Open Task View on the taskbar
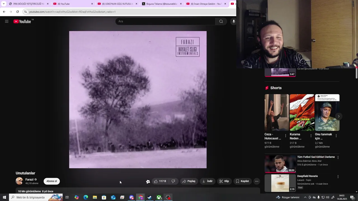Viewport: 358px width, 201px height. [67, 197]
